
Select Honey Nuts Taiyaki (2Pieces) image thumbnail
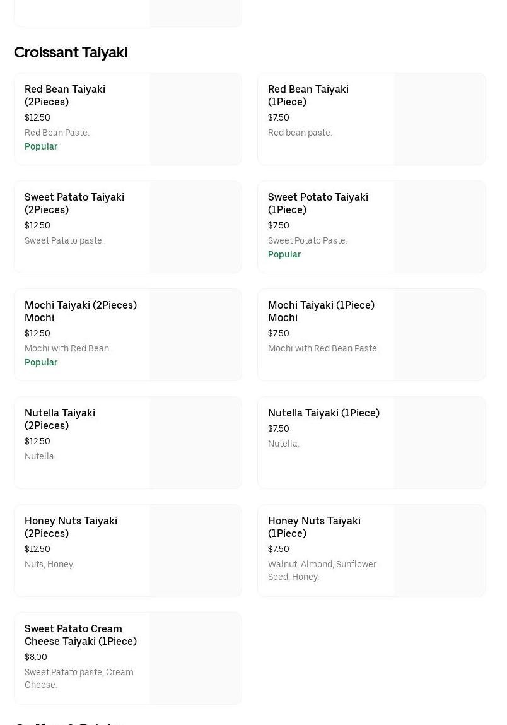click(x=195, y=551)
